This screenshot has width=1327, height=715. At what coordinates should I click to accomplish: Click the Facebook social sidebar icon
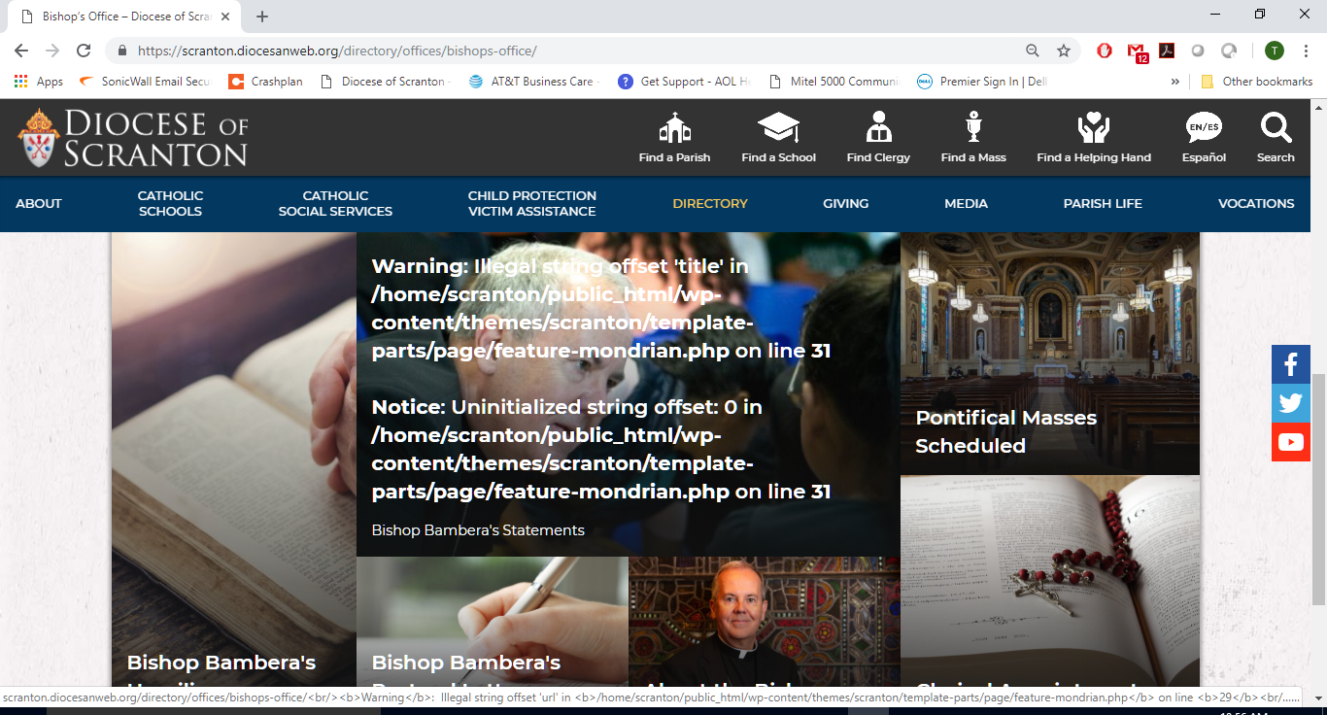(1290, 364)
